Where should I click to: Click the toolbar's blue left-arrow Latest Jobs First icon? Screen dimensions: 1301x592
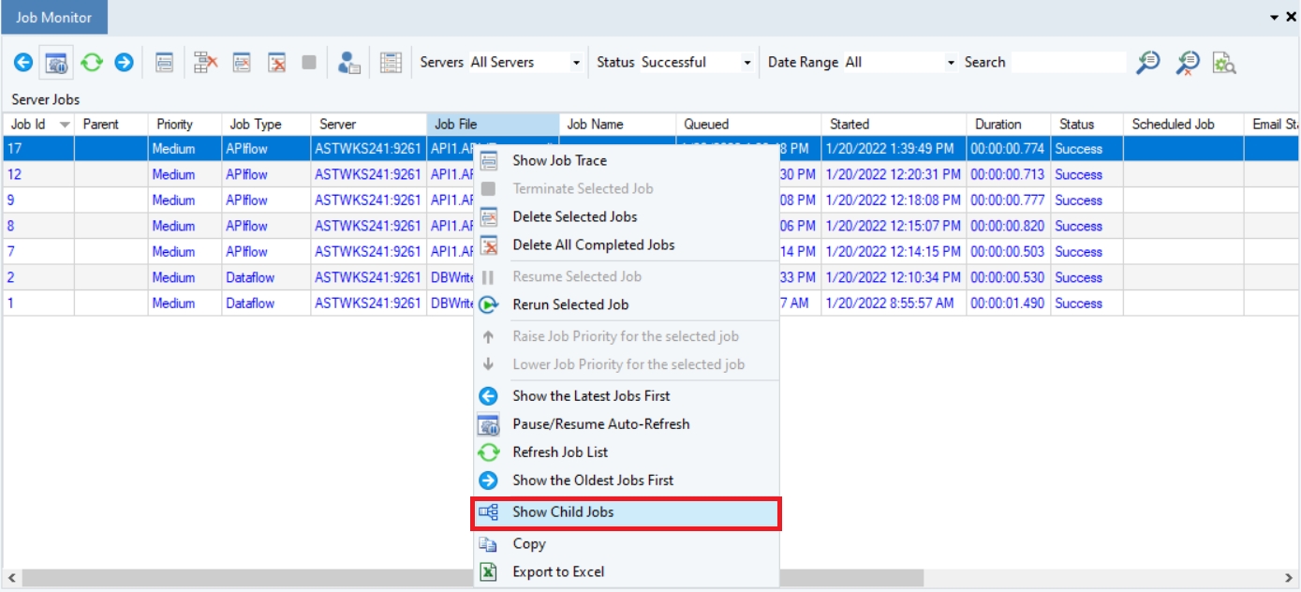pos(23,63)
